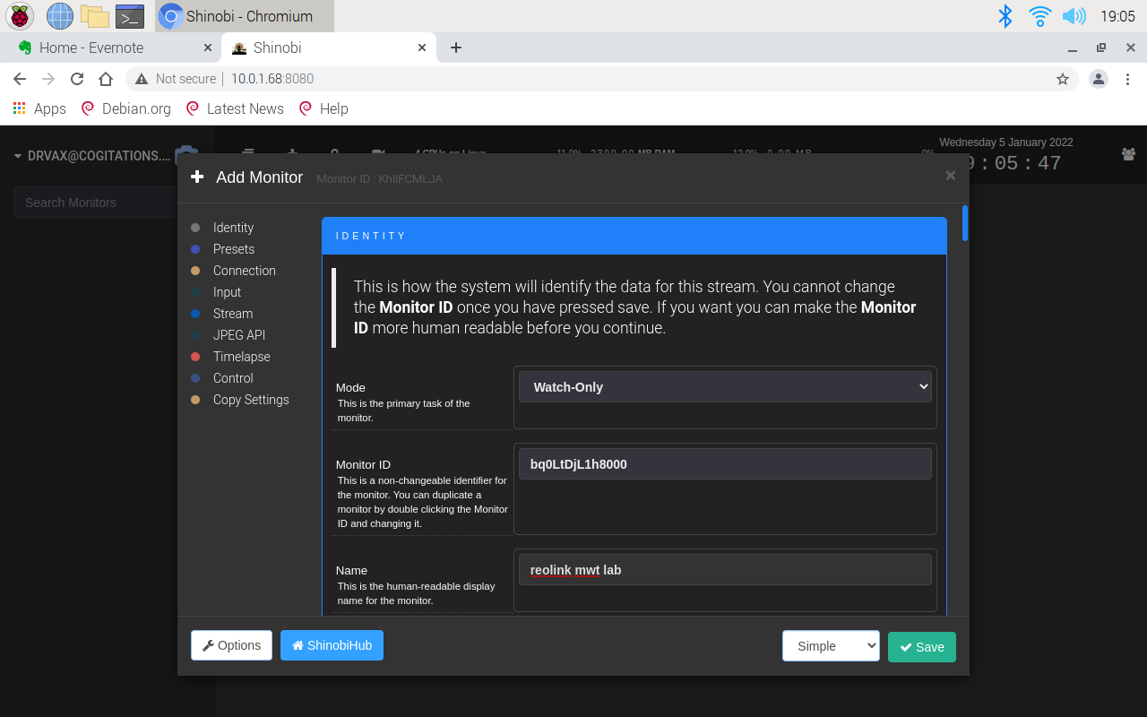Open the terminal from the taskbar
This screenshot has width=1147, height=717.
(130, 16)
